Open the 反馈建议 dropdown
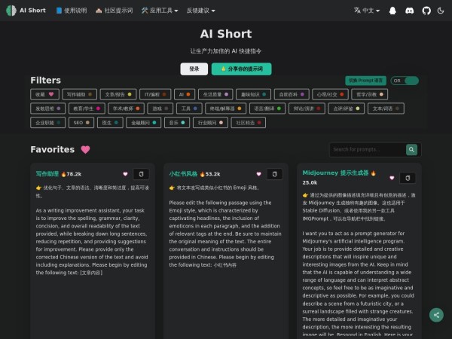The image size is (452, 339). (200, 11)
